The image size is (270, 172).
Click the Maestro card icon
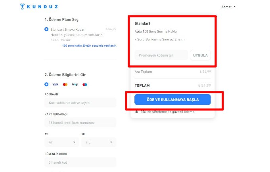point(85,85)
